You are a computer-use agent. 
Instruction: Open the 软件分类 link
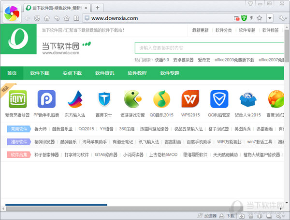click(x=224, y=30)
